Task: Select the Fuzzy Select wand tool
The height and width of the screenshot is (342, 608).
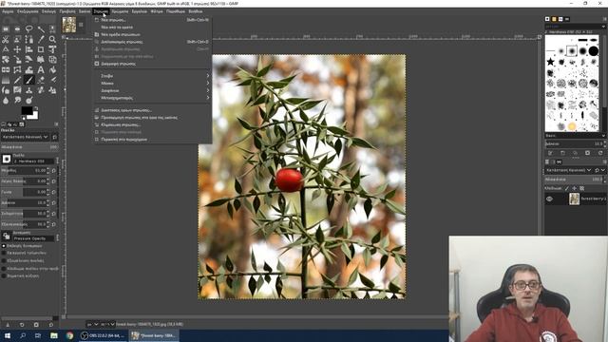Action: pyautogui.click(x=41, y=29)
